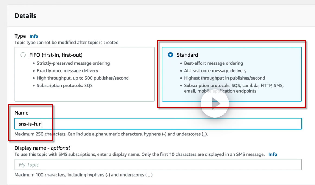
Task: Click the Subscription protocols: SQS bullet in FIFO card
Action: click(x=65, y=86)
